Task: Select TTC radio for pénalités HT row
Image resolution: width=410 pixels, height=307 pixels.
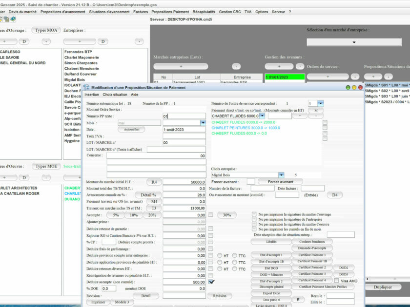Action: [235, 262]
